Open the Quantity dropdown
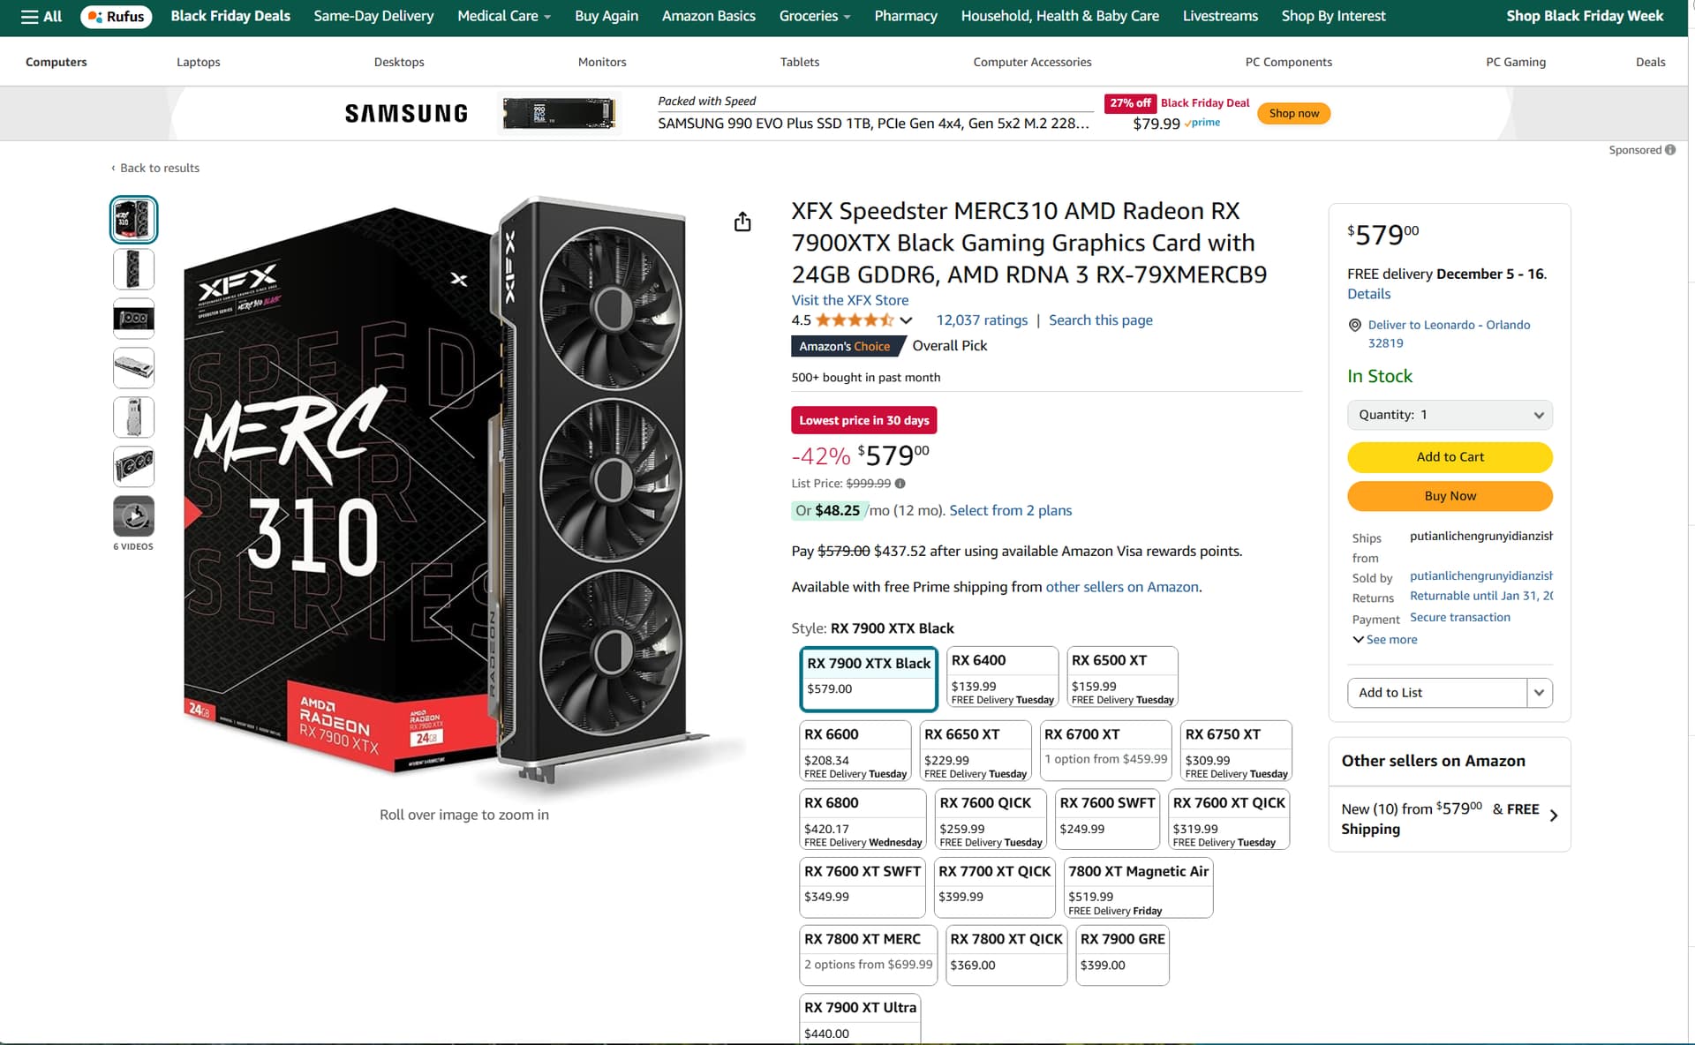 [x=1450, y=415]
